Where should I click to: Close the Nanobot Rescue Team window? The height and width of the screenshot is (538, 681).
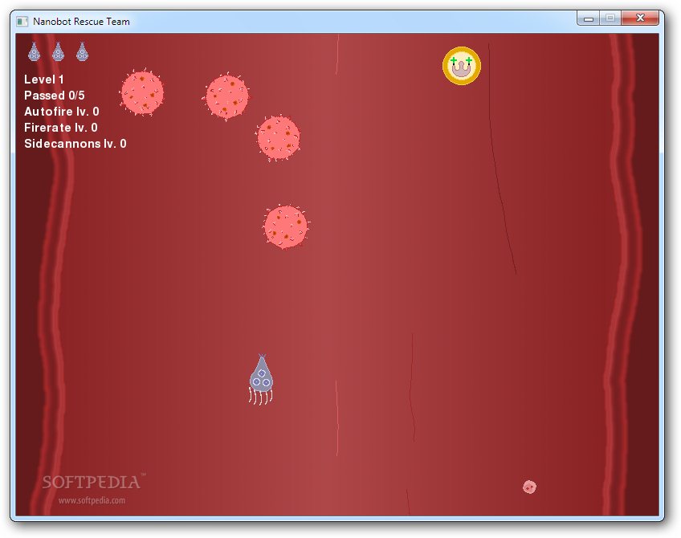(640, 18)
